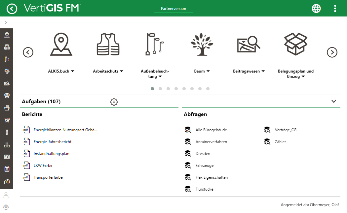
Task: Run the Alle Bürogebäude query
Action: click(x=211, y=130)
